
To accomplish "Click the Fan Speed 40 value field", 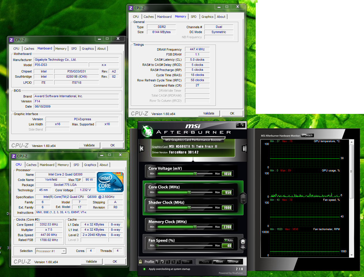I will (227, 246).
